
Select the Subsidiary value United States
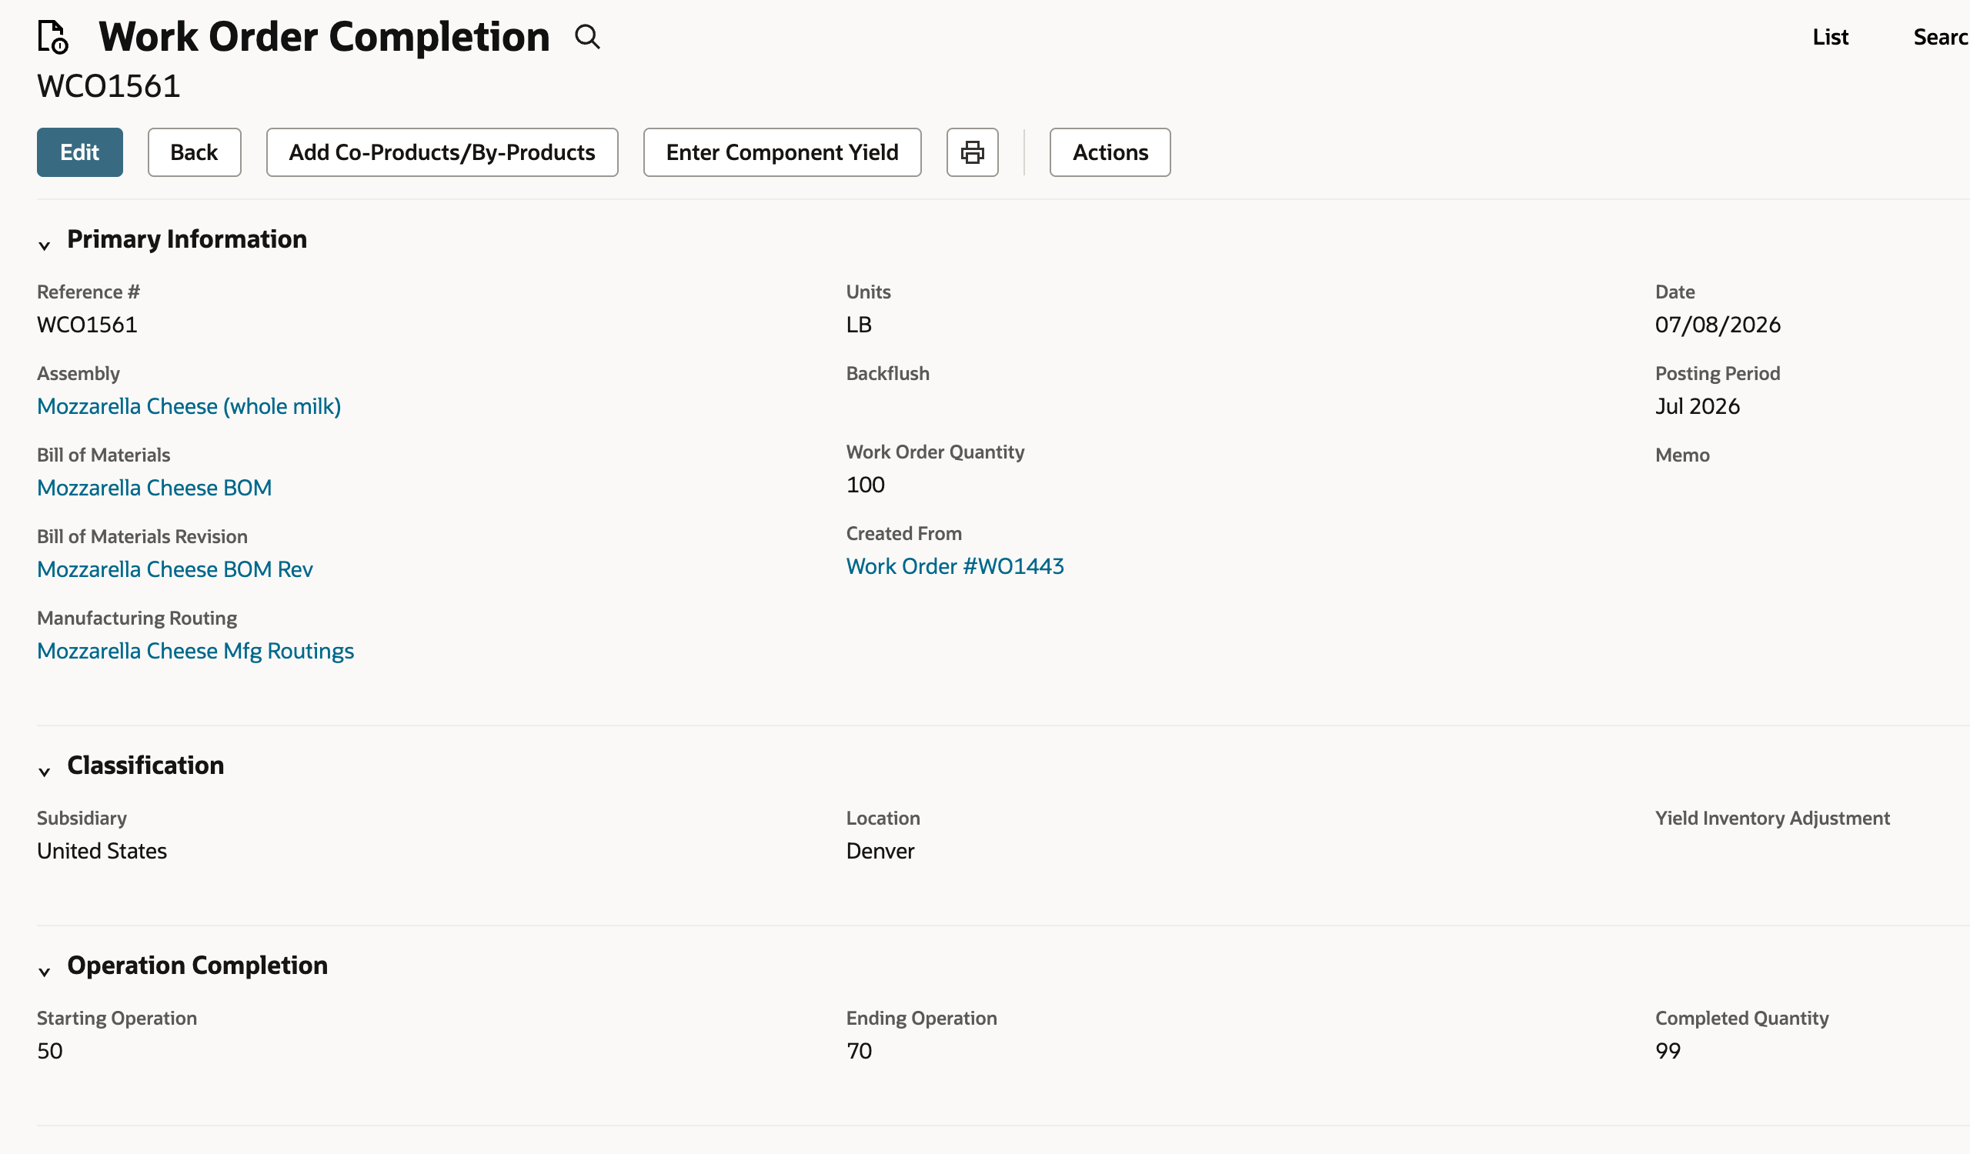102,851
